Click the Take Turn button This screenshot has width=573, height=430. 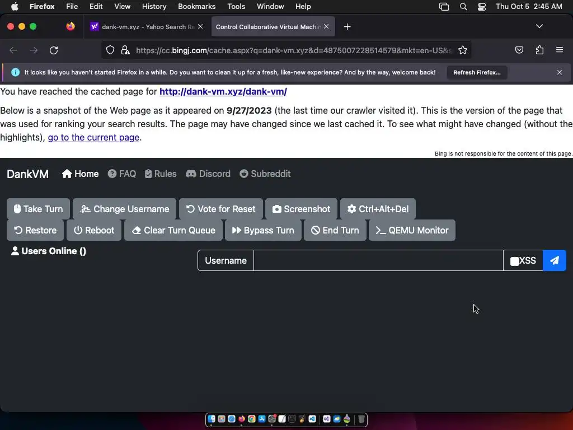38,209
